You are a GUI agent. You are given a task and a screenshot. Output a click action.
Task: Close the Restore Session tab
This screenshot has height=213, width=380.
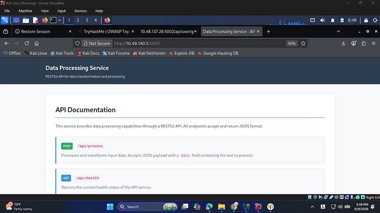[x=70, y=31]
